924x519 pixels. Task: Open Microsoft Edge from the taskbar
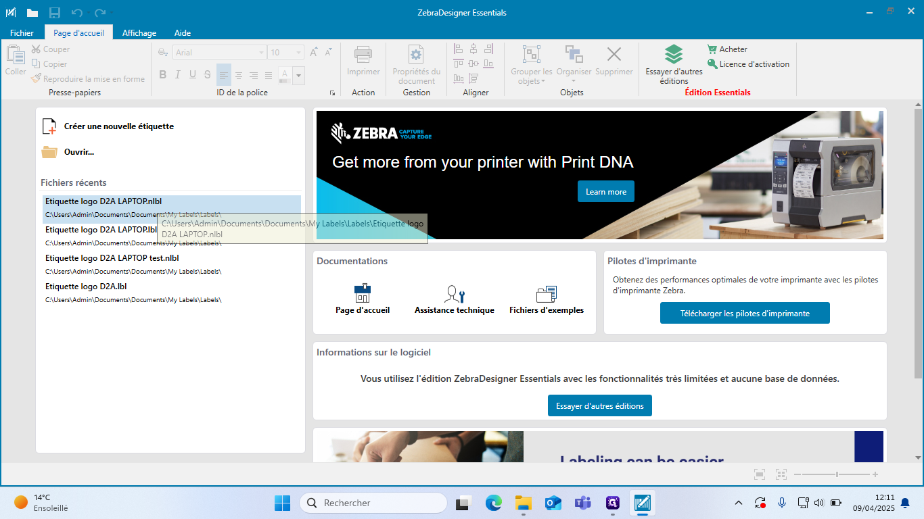point(493,503)
